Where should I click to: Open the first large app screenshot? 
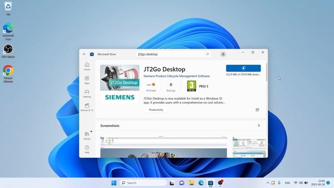163,147
